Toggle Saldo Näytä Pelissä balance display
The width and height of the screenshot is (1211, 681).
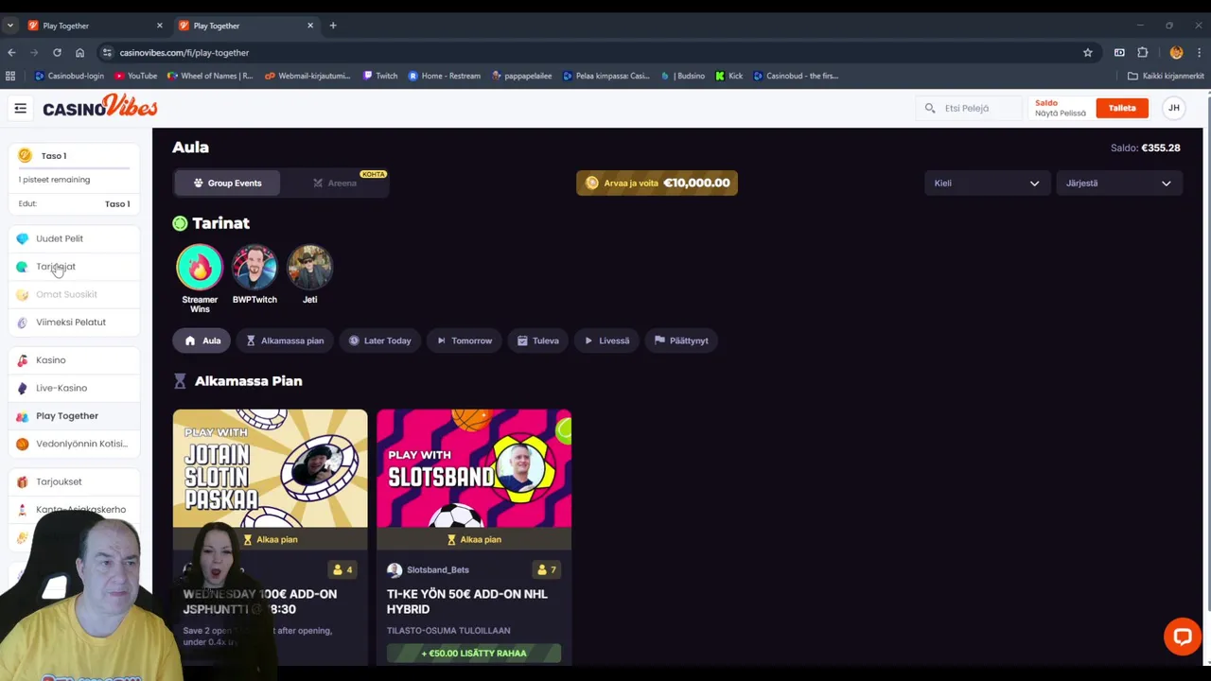[x=1060, y=109]
